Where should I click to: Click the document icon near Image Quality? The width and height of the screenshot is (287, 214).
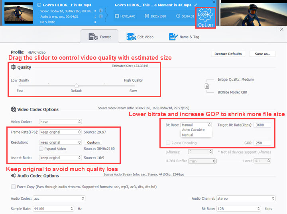pos(206,86)
